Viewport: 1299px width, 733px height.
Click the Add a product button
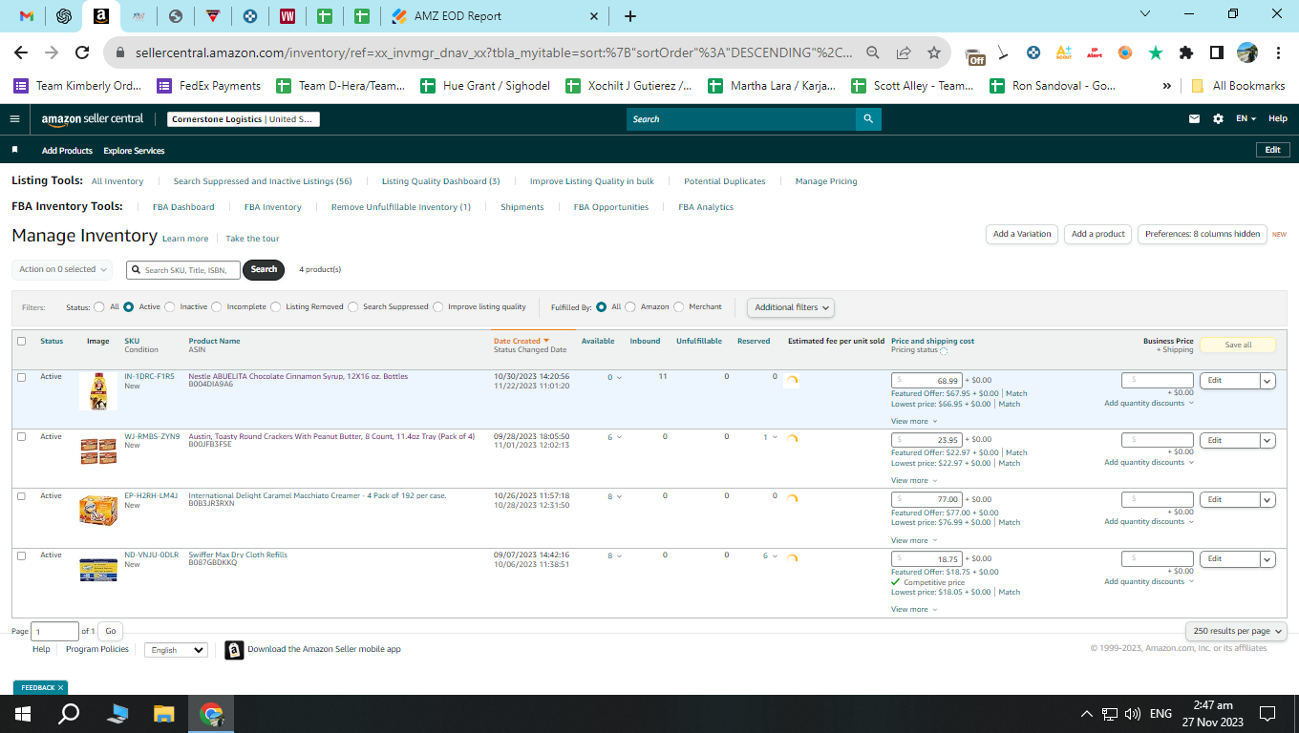click(x=1098, y=234)
